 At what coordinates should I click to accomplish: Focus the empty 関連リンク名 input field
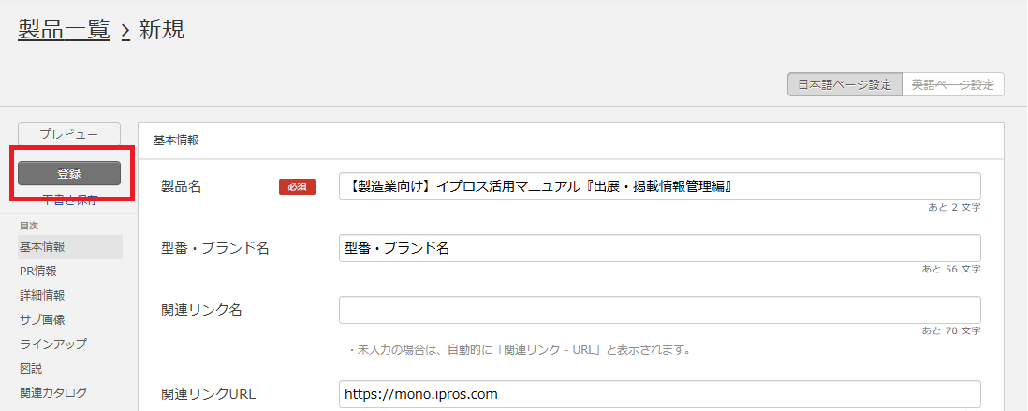point(659,310)
